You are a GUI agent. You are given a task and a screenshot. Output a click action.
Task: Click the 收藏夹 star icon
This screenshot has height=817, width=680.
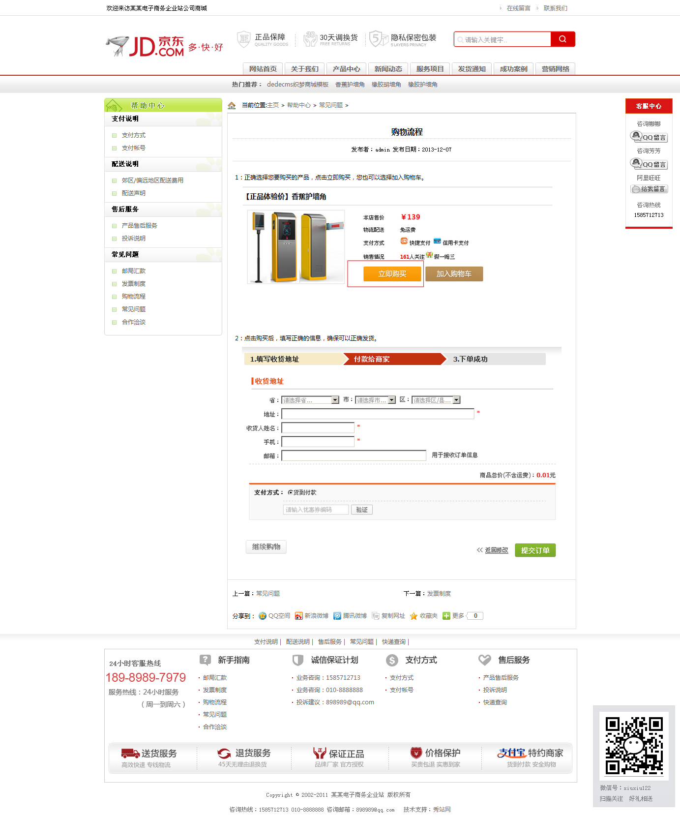(414, 616)
